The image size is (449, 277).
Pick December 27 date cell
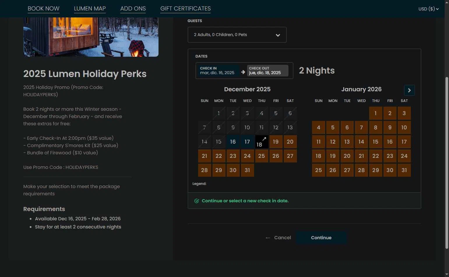tap(290, 156)
